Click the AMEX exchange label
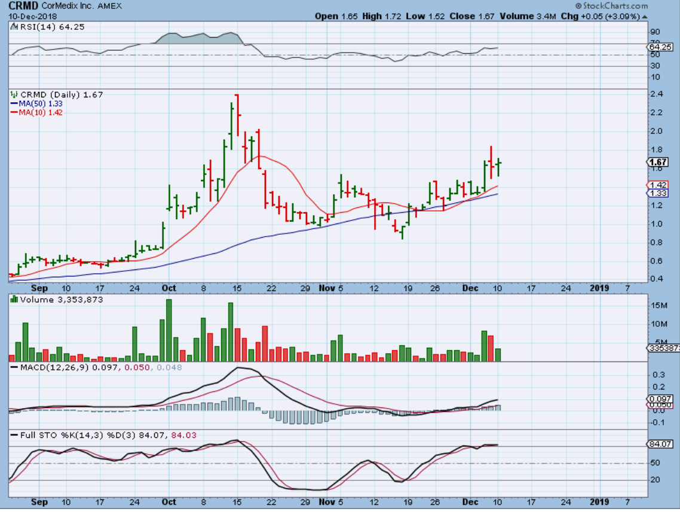Image resolution: width=680 pixels, height=512 pixels. (x=110, y=5)
